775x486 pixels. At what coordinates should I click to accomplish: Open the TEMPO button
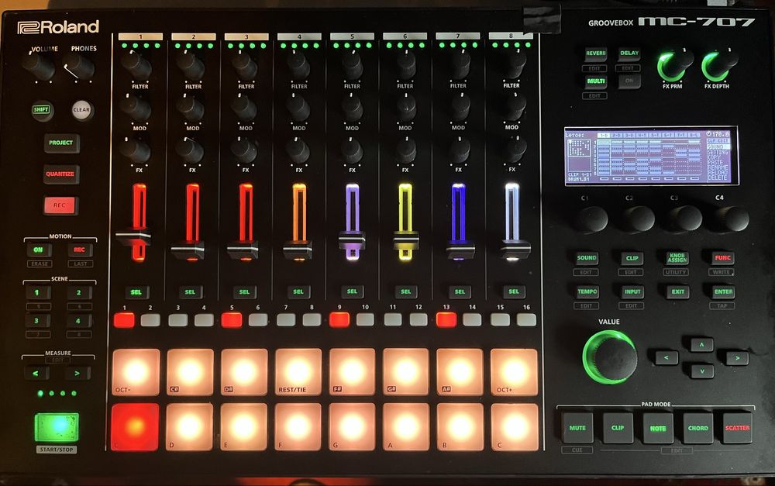click(x=587, y=291)
